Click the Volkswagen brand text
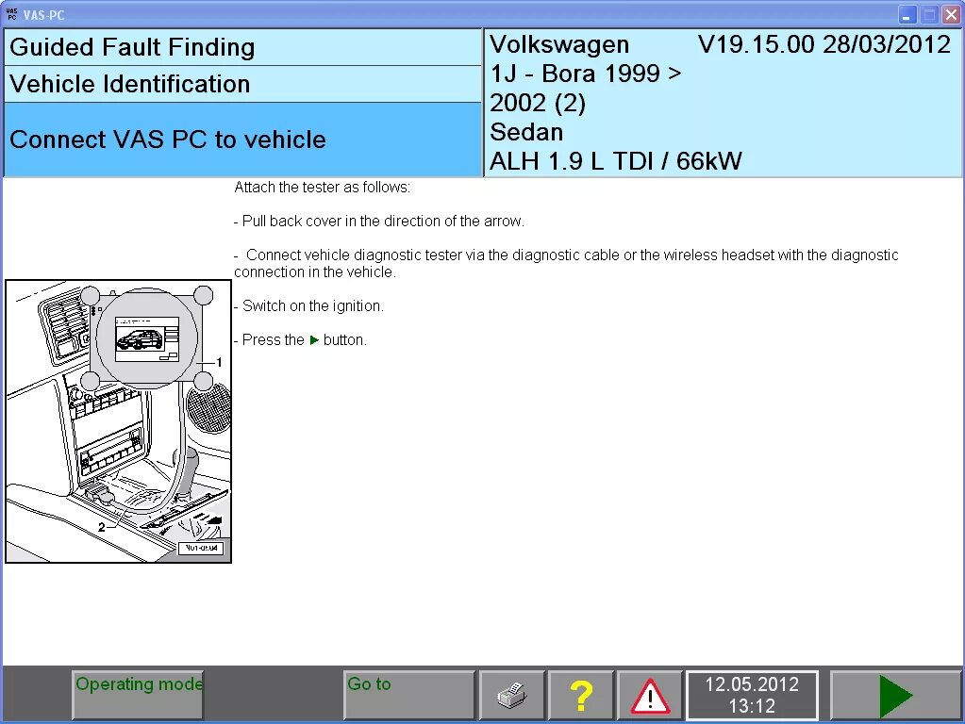 [559, 44]
